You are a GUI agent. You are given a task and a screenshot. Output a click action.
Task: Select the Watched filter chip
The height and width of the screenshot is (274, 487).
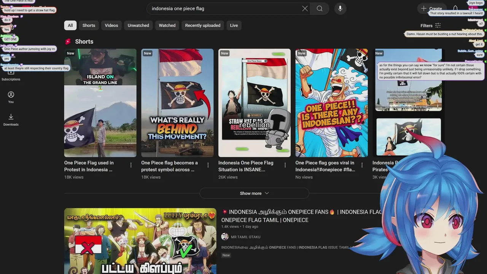[167, 25]
